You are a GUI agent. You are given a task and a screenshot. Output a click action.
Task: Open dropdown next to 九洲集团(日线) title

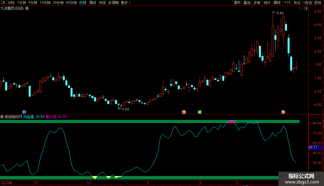pos(27,9)
